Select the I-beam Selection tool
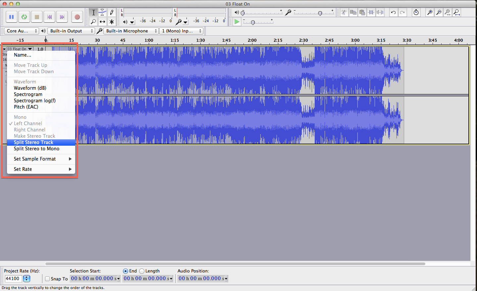The width and height of the screenshot is (477, 291). pyautogui.click(x=94, y=13)
